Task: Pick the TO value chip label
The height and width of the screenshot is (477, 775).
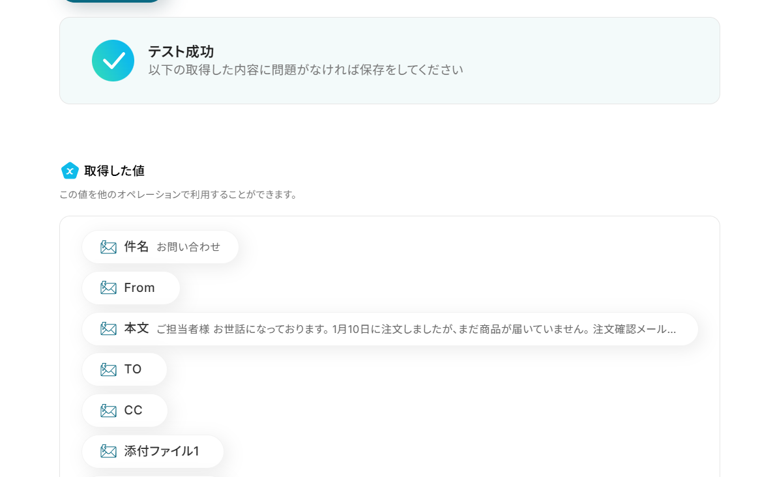Action: point(133,369)
